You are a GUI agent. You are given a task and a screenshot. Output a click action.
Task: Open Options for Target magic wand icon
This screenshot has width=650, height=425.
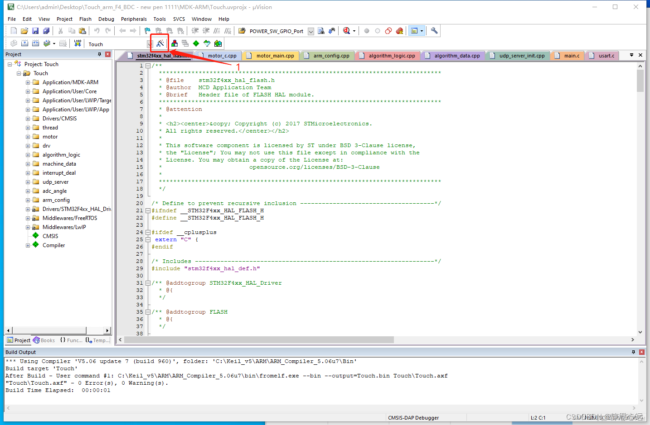[x=160, y=43]
